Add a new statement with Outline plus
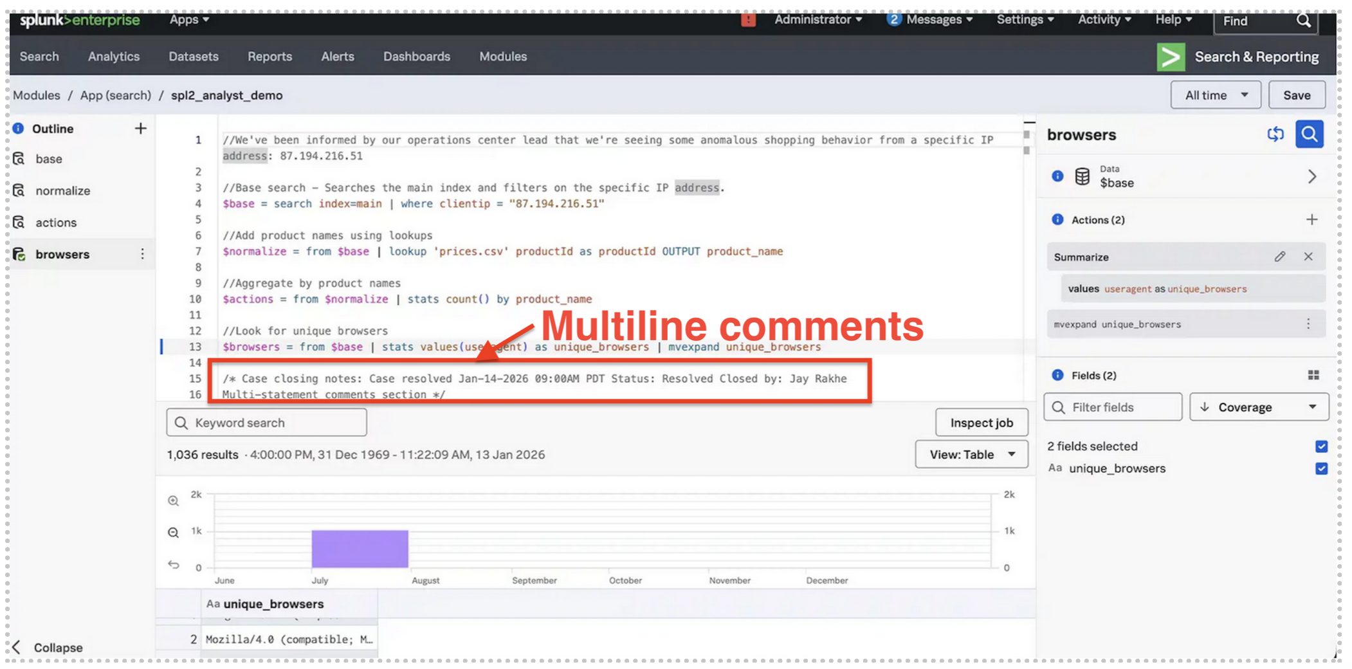 (x=140, y=128)
